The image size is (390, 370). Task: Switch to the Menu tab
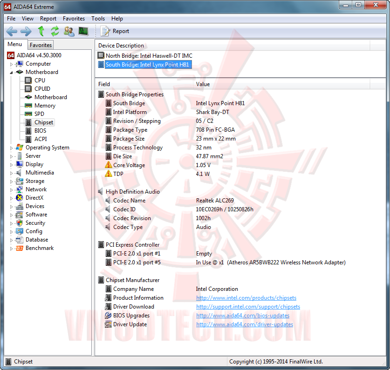tap(14, 44)
